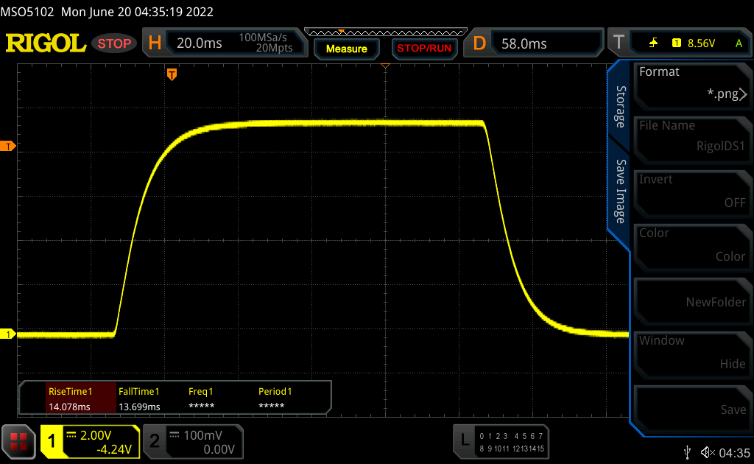Enable channel 2 with 100mV label

click(192, 441)
